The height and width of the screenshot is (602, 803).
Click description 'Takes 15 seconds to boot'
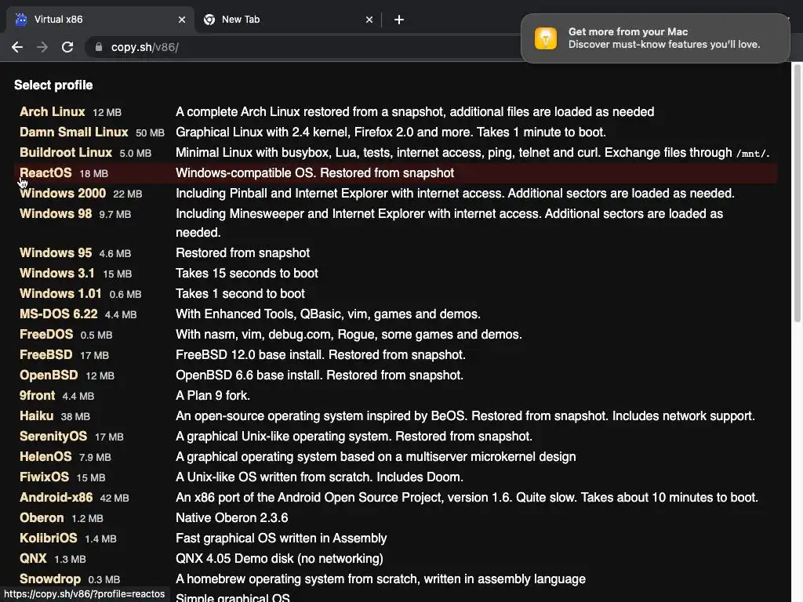point(247,274)
